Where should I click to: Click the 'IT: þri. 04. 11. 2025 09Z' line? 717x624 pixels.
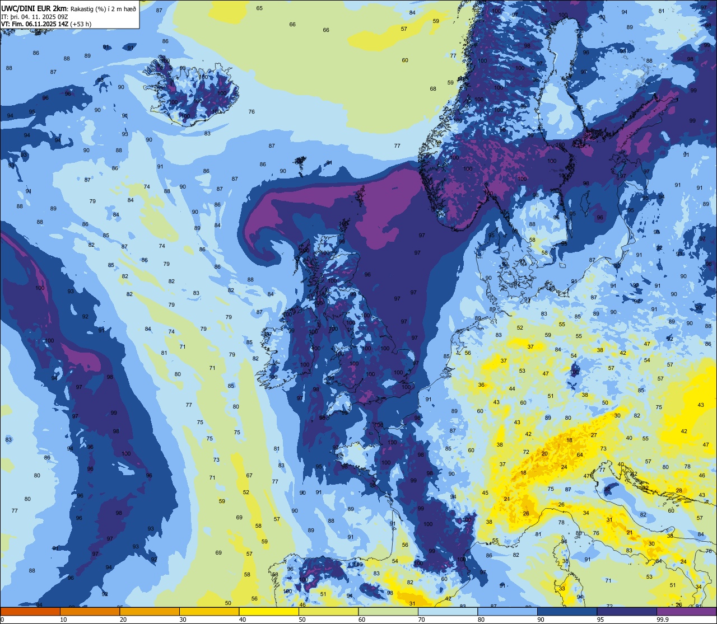tap(35, 17)
